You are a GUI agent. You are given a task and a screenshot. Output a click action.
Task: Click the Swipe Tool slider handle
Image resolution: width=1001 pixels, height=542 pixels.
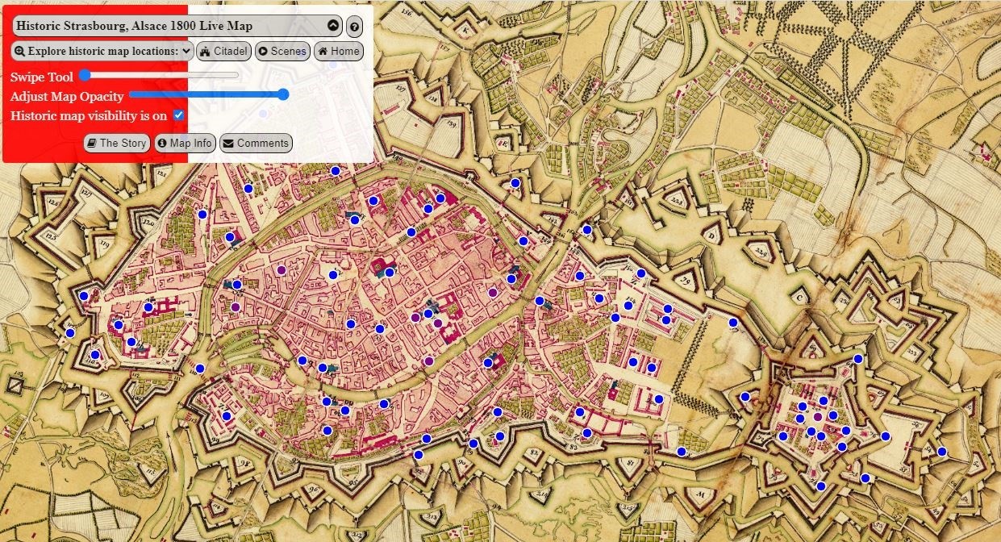(x=84, y=75)
